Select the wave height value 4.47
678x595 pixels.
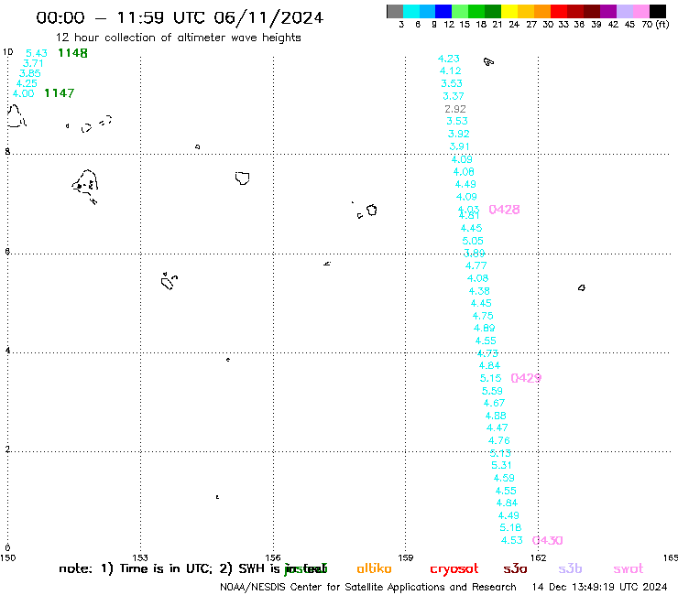tap(497, 427)
